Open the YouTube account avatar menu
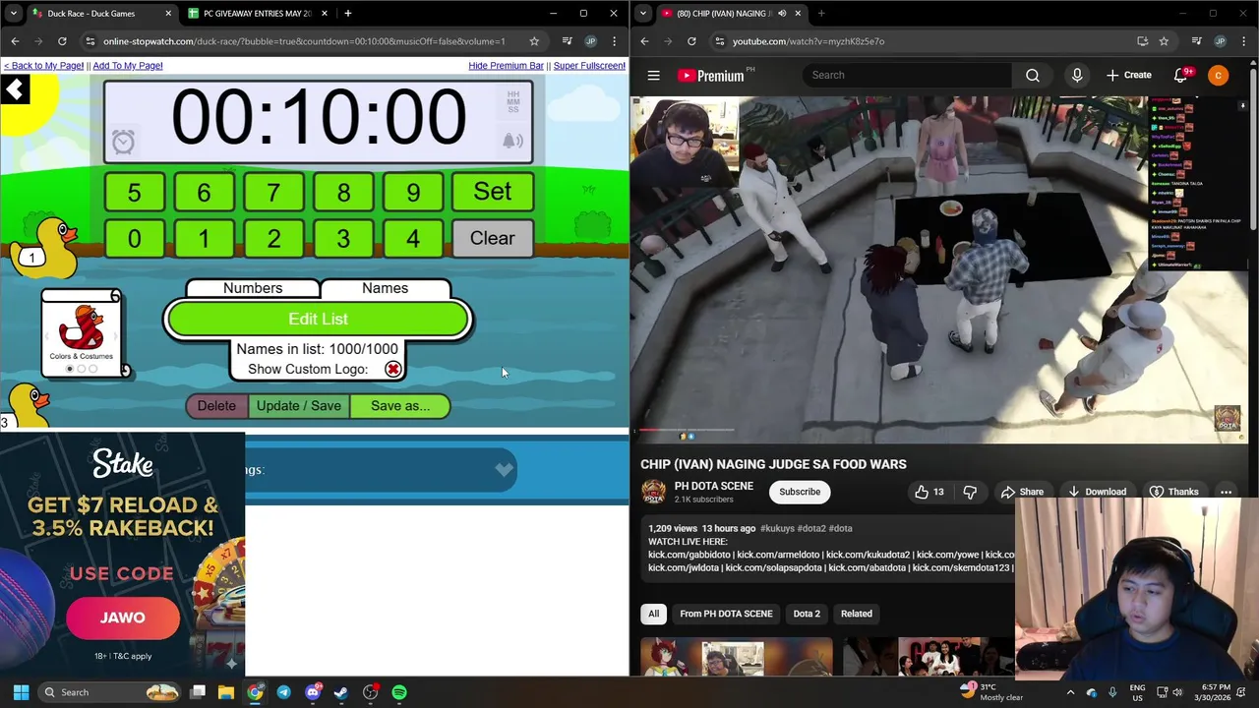The width and height of the screenshot is (1259, 708). click(1218, 75)
